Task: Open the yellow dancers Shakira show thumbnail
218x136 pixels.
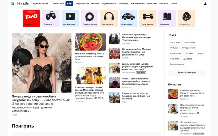Action: pos(90,76)
